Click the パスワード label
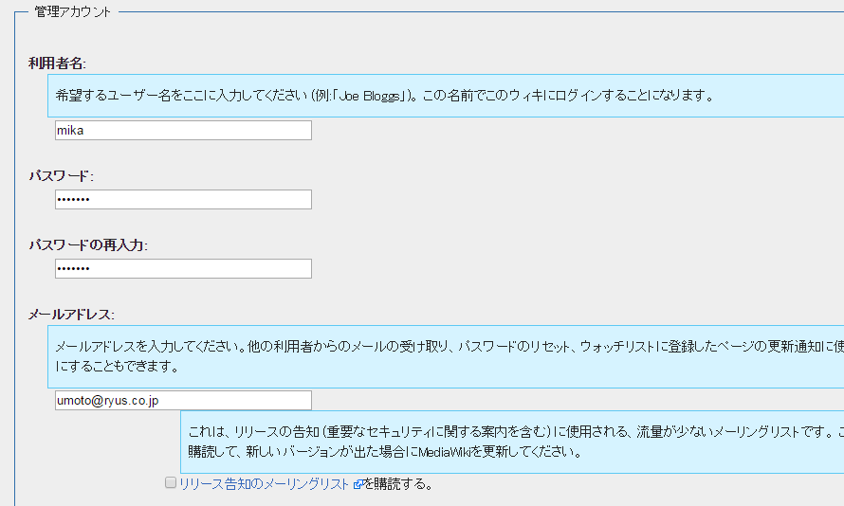The height and width of the screenshot is (506, 844). (x=61, y=176)
